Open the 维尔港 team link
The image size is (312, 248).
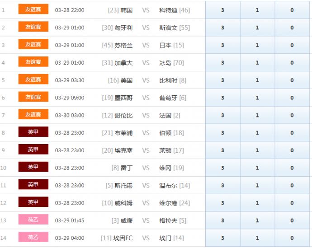[x=169, y=203]
